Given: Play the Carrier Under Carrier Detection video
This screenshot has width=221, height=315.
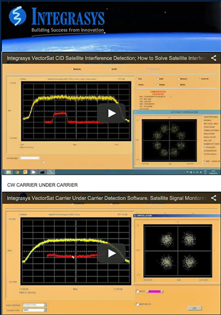Looking at the screenshot, I should click(x=111, y=253).
